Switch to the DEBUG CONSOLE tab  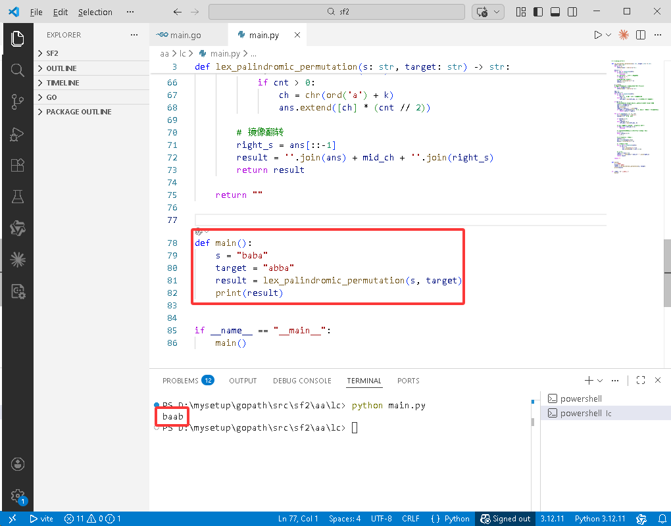pos(302,381)
